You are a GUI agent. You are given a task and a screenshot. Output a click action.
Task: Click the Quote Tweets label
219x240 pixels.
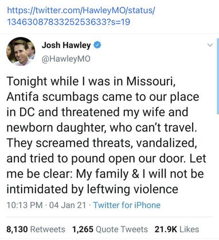122,229
